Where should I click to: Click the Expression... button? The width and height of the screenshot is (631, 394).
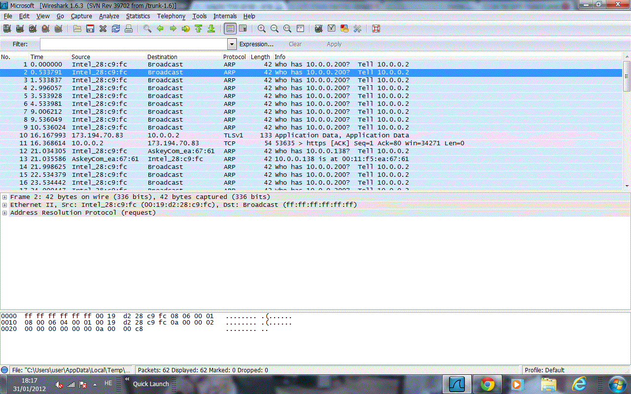point(256,44)
